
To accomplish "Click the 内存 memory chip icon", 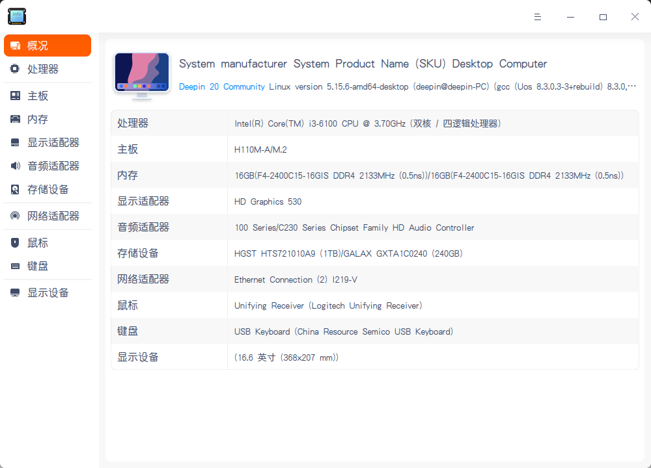I will 14,119.
